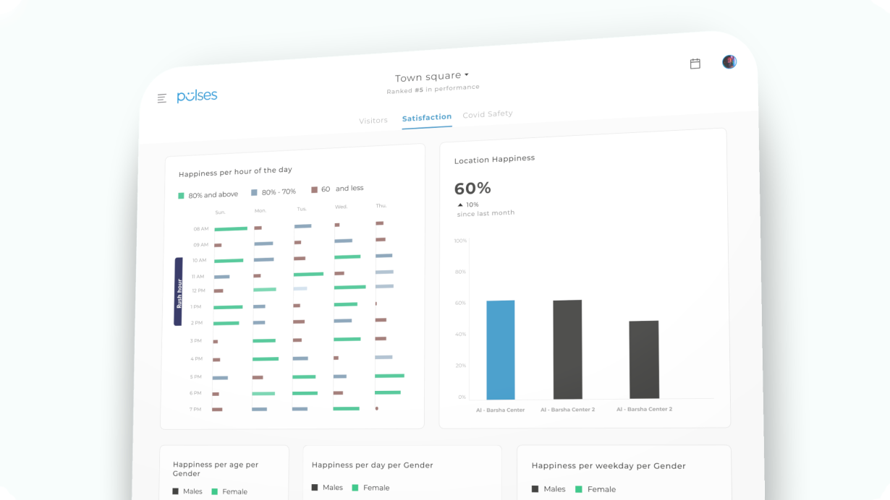Click Males legend in 'Happiness per age' card
Image resolution: width=890 pixels, height=500 pixels.
(x=187, y=491)
